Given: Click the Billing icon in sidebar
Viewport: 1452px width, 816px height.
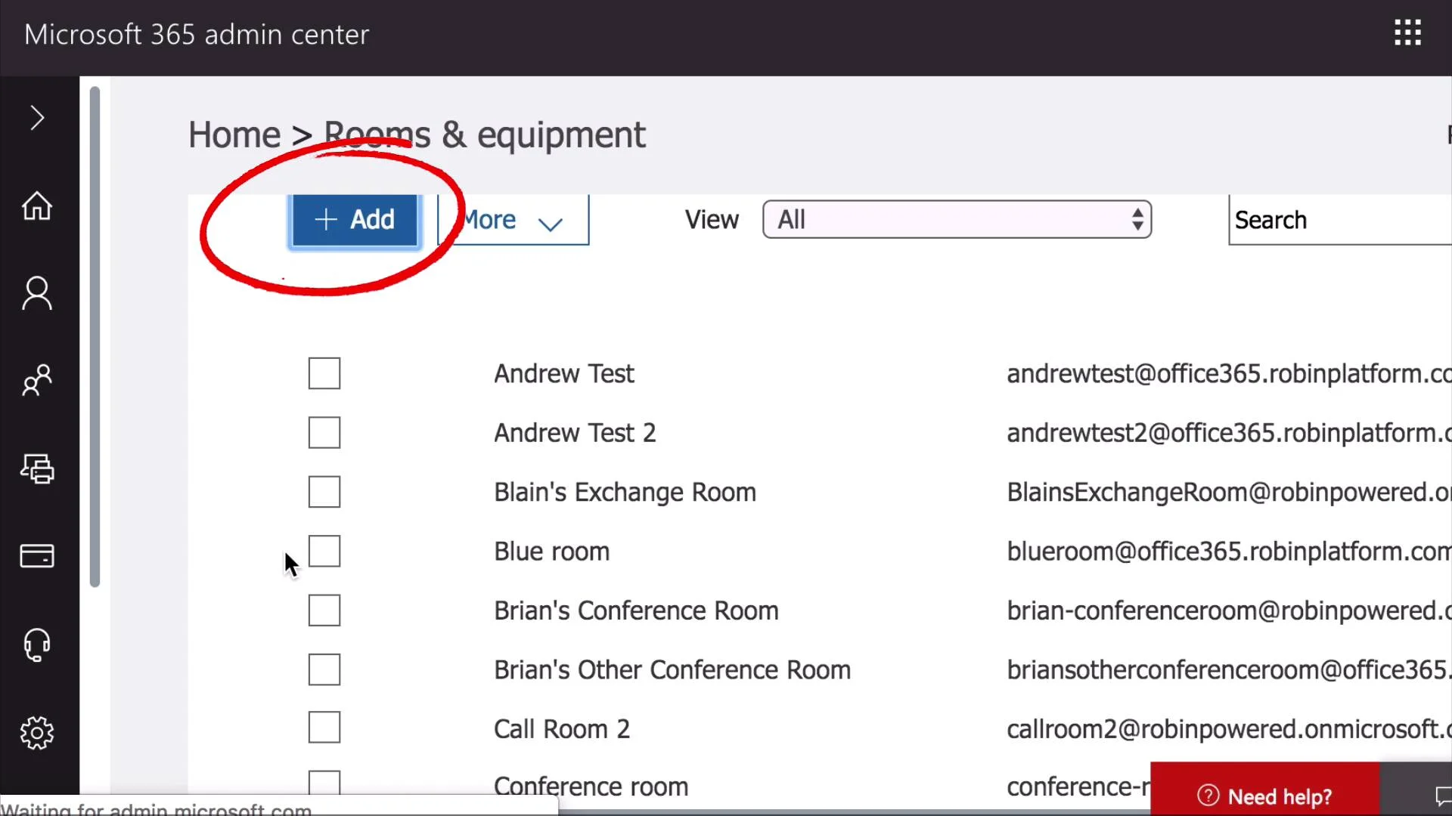Looking at the screenshot, I should pos(38,557).
